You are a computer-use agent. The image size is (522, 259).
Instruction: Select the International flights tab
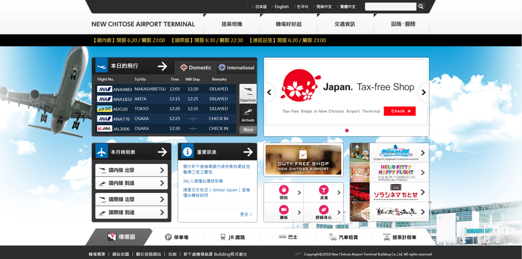click(x=237, y=68)
